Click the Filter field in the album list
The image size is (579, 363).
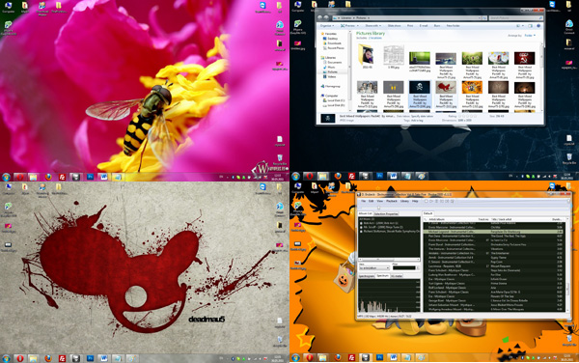click(x=404, y=268)
